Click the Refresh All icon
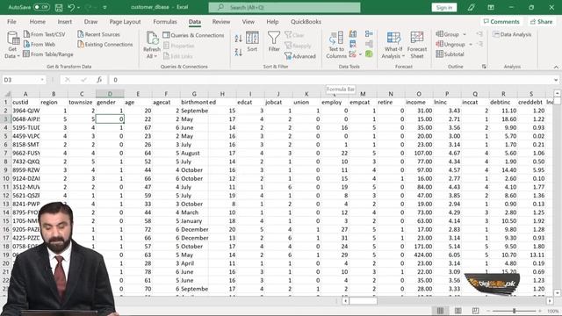The width and height of the screenshot is (562, 316). tap(152, 38)
